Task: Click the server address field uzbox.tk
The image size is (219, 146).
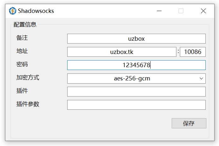Action: pyautogui.click(x=121, y=52)
